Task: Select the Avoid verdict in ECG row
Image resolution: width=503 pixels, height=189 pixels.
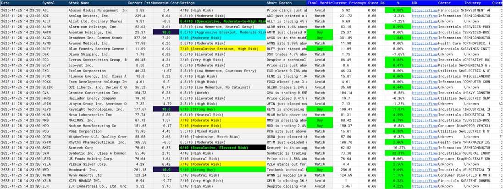Action: point(320,60)
